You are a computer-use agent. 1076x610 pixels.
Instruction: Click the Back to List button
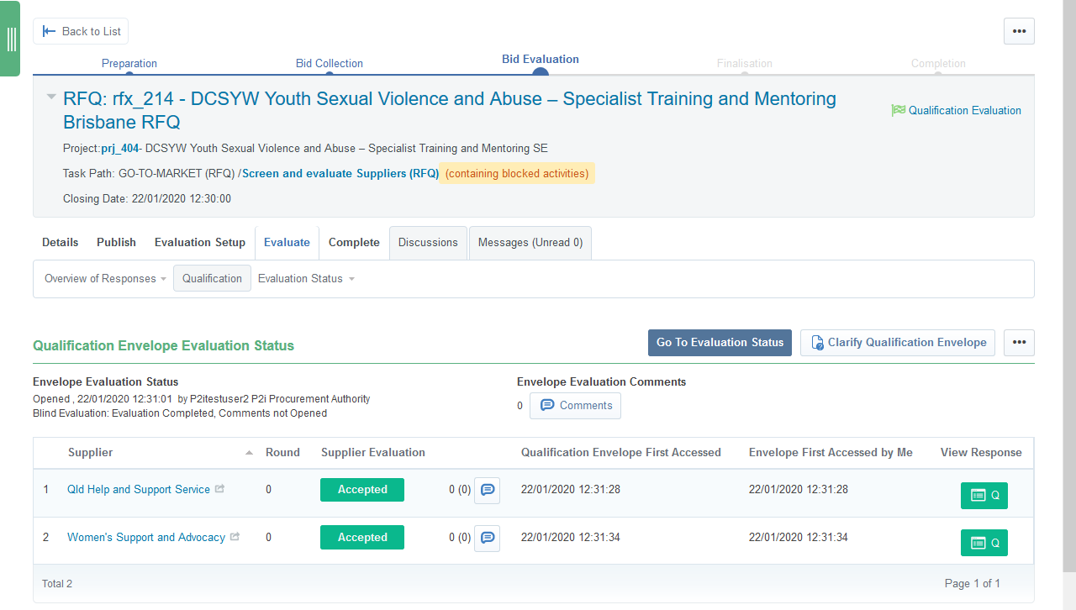click(x=81, y=31)
